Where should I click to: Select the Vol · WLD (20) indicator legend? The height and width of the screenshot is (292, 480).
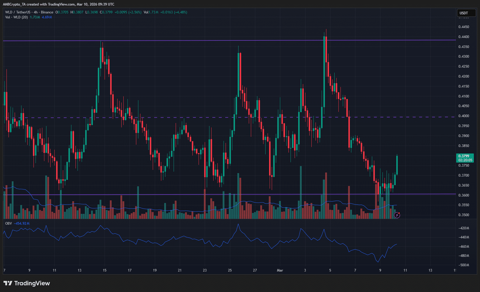point(16,17)
